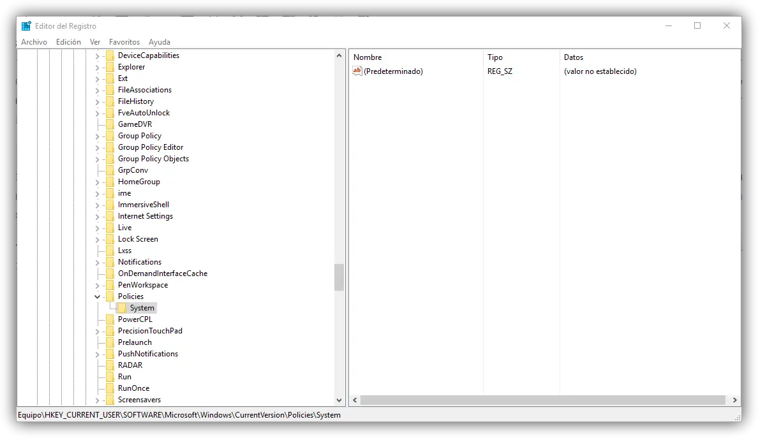Image resolution: width=758 pixels, height=438 pixels.
Task: Click the Explorer folder icon
Action: tap(110, 66)
